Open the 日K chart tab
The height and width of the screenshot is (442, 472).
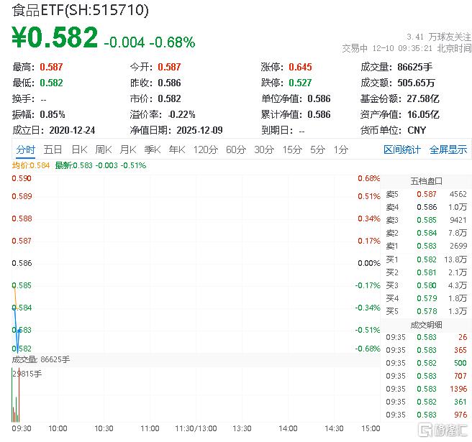pos(79,149)
